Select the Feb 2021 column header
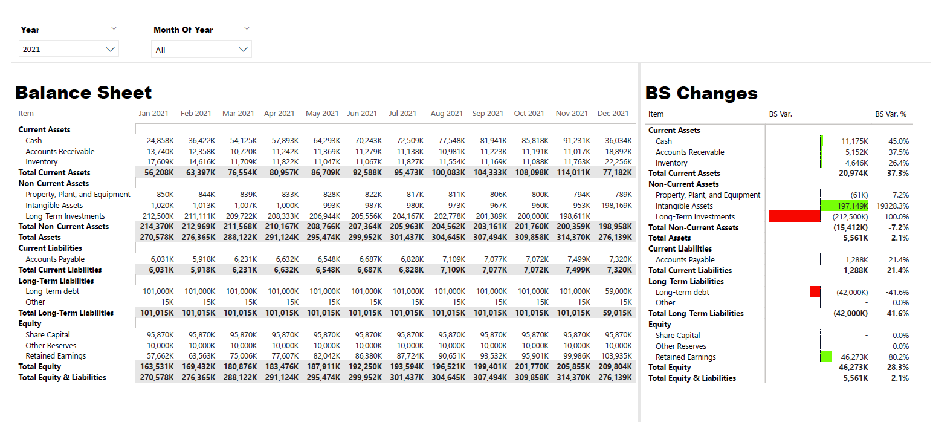This screenshot has width=933, height=422. click(x=196, y=113)
